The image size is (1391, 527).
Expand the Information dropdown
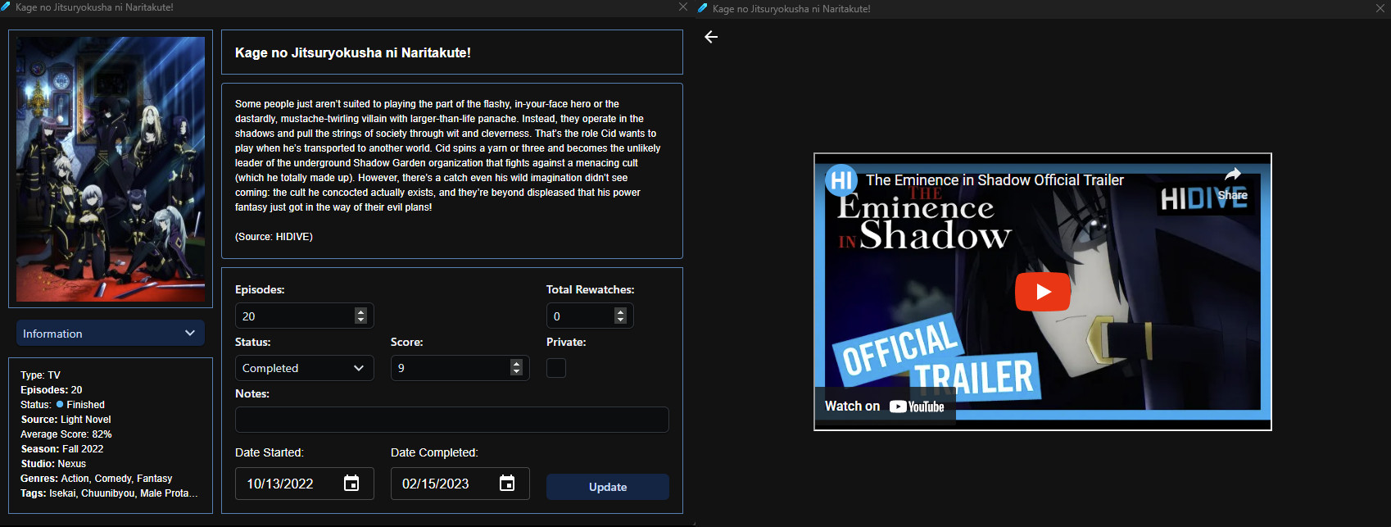pyautogui.click(x=111, y=334)
